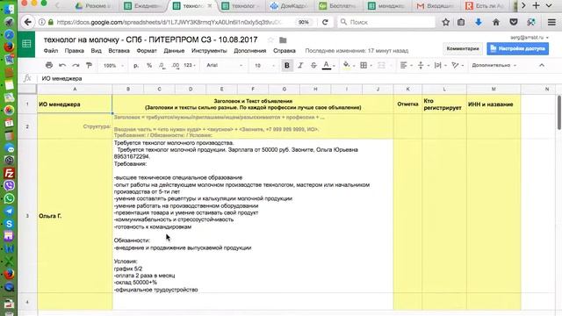Viewport: 562px width, 316px height.
Task: Open WhatsApp from the dock
Action: click(9, 198)
